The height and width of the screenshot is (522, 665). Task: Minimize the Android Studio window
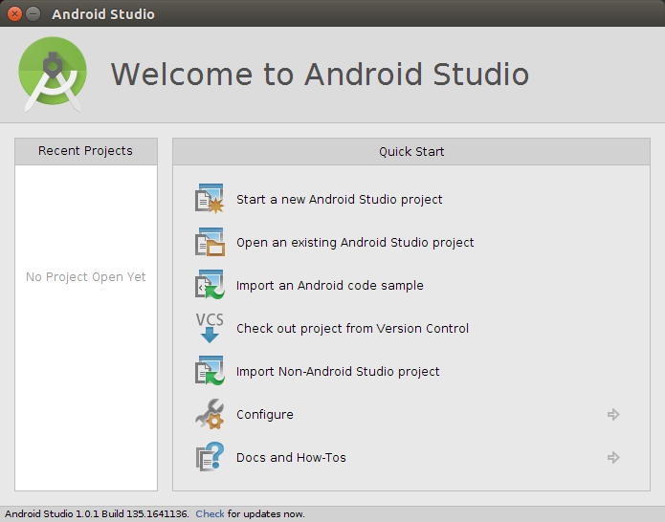[x=33, y=13]
